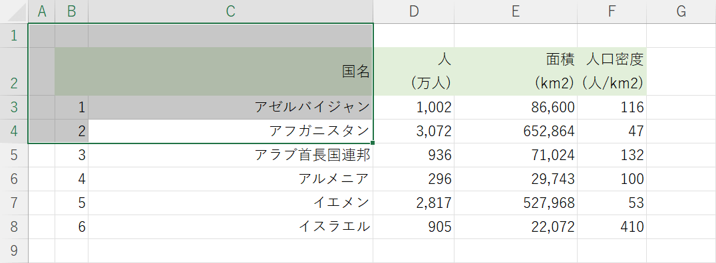Screen dimensions: 716x263
Task: Select column D header
Action: (414, 11)
